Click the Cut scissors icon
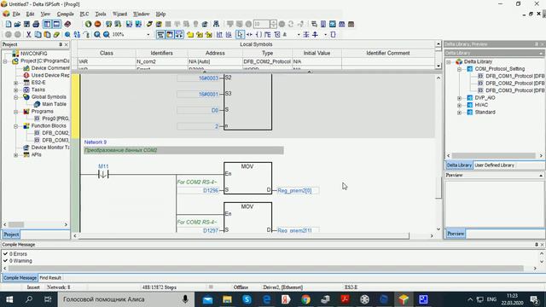 point(28,34)
